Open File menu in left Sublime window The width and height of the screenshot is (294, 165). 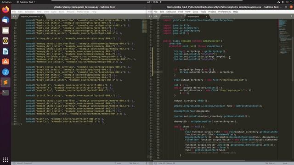14,11
